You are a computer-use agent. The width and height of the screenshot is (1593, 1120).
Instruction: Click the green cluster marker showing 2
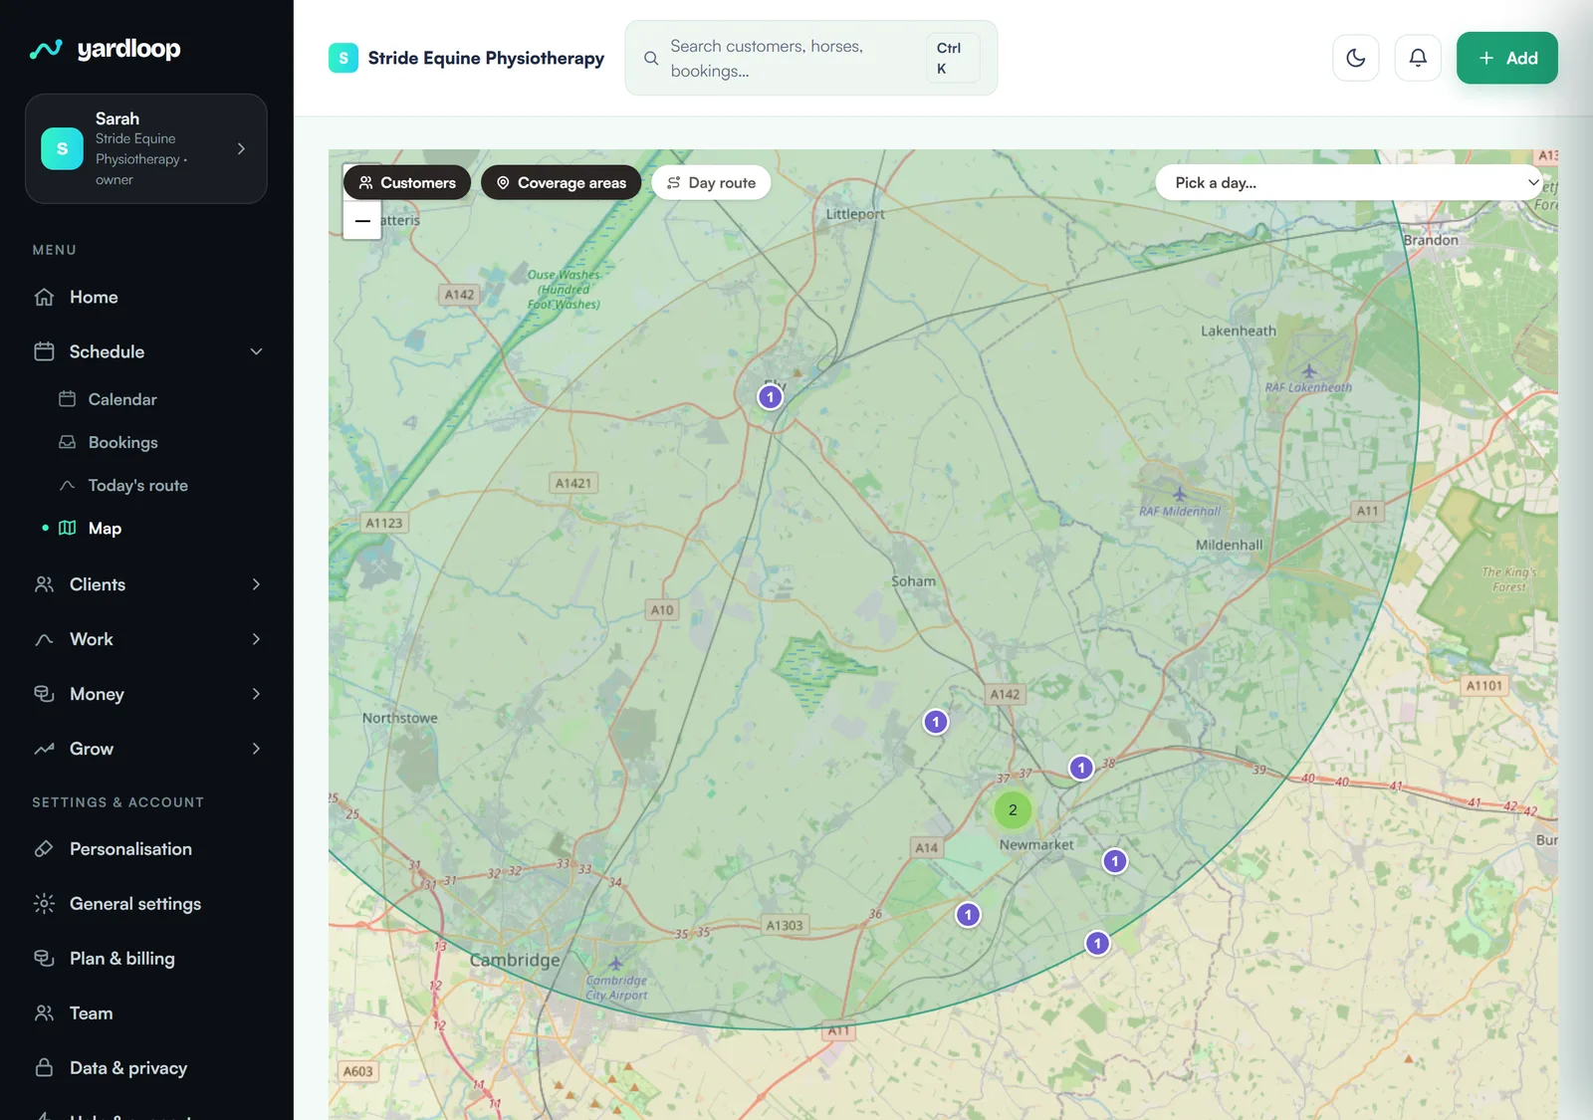coord(1013,810)
